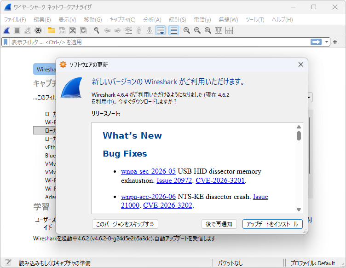
Task: Click the dialog resize grip corner
Action: (305, 231)
